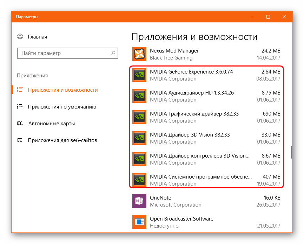Select NVIDIA Графический драйвер 382.33 entry
This screenshot has height=244, width=304.
click(206, 117)
